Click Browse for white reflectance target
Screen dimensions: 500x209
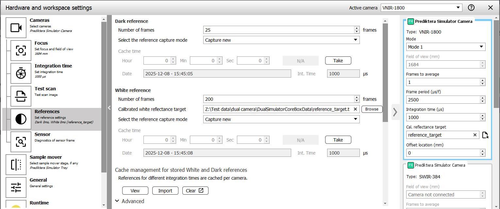tap(372, 109)
